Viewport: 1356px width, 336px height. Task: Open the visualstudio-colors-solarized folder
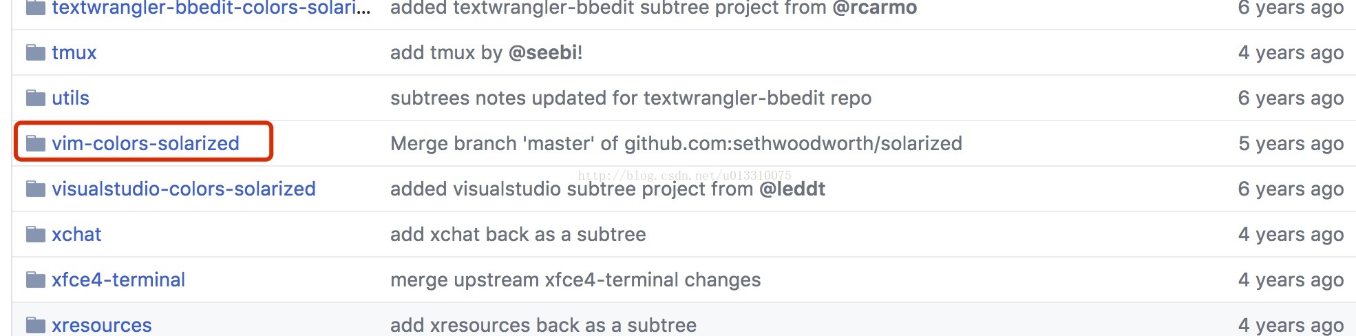coord(184,189)
